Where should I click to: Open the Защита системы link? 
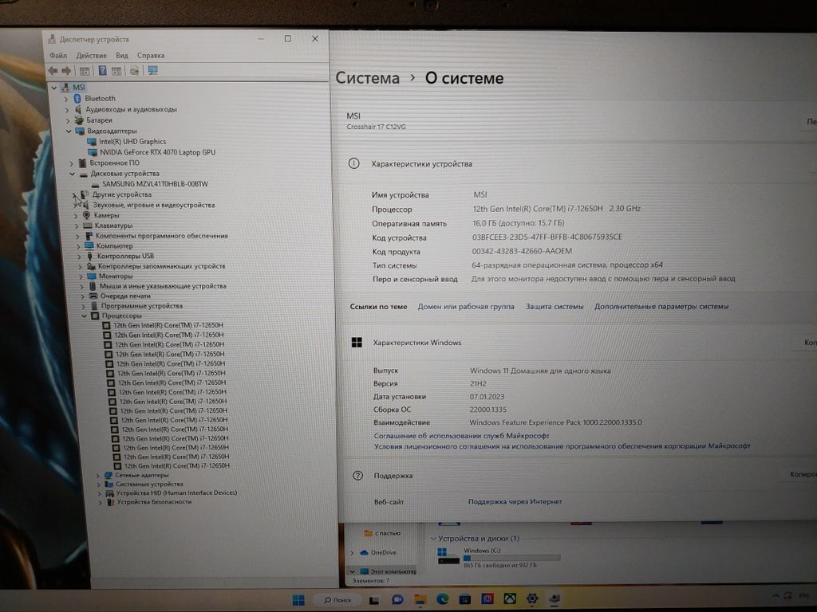point(555,307)
